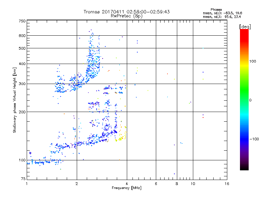Select the 'RwPretec (8p)' subtitle
This screenshot has height=200, width=267.
[126, 16]
